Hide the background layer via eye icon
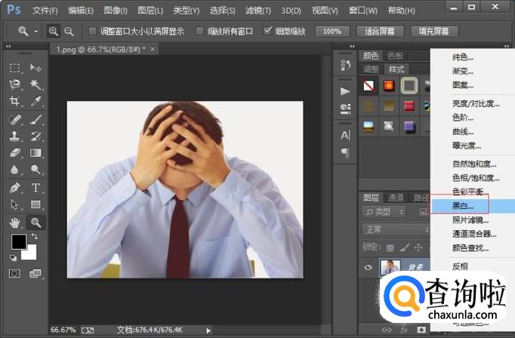The image size is (515, 338). click(x=368, y=266)
